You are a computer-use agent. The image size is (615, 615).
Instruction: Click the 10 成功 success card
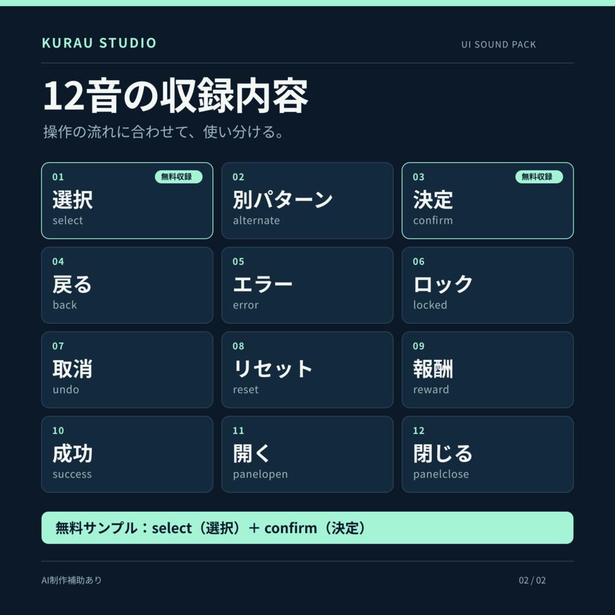[x=127, y=454]
